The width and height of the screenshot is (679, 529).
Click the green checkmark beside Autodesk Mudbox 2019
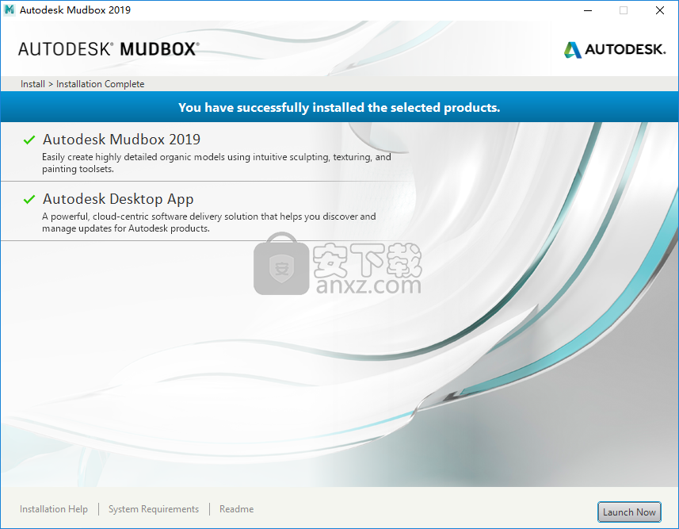(x=29, y=140)
